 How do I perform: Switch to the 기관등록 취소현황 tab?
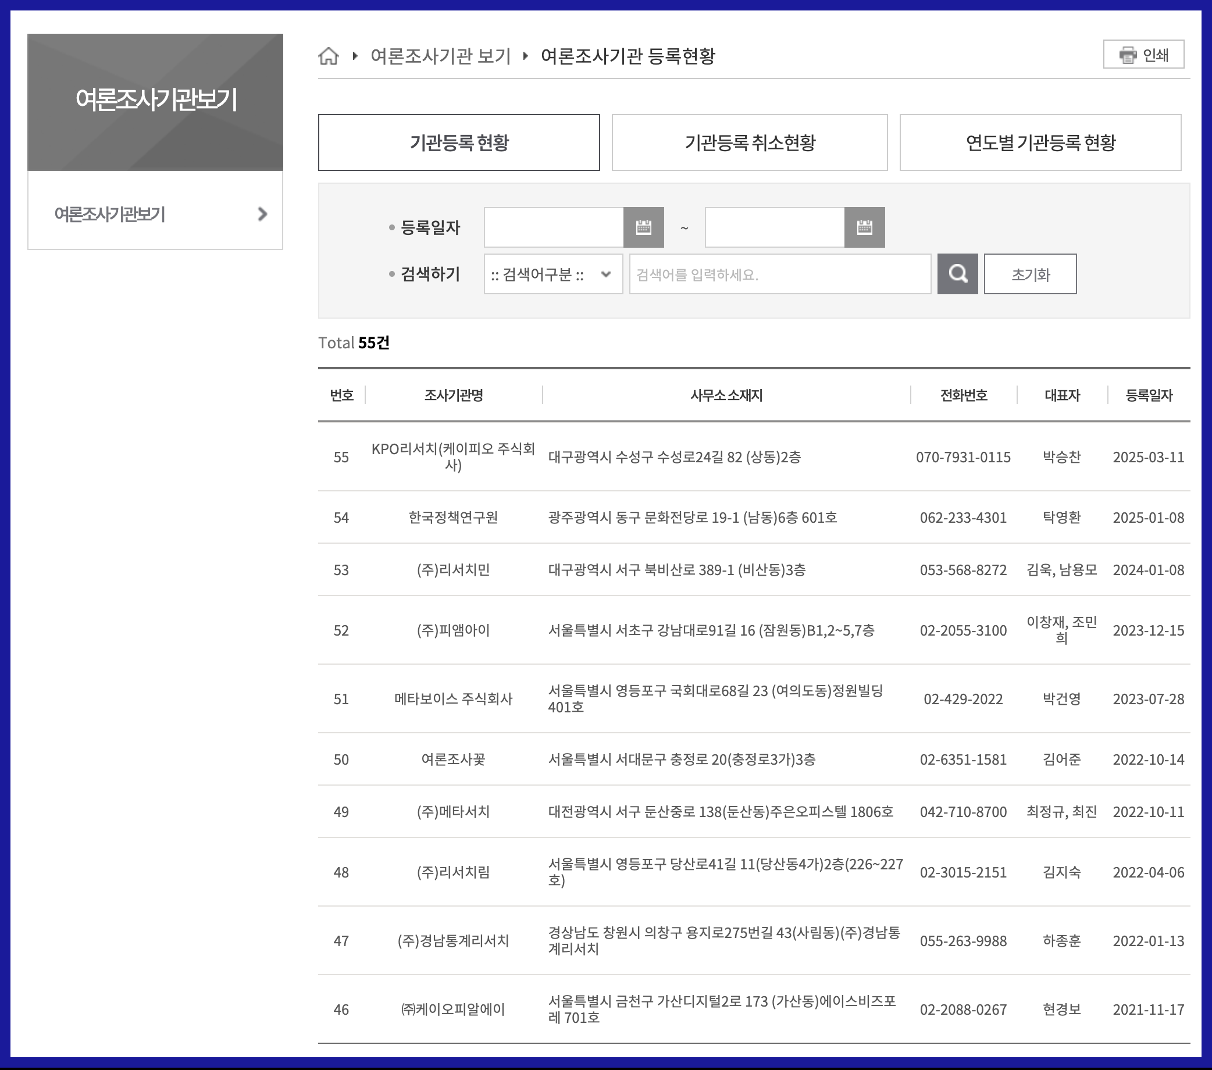point(749,142)
